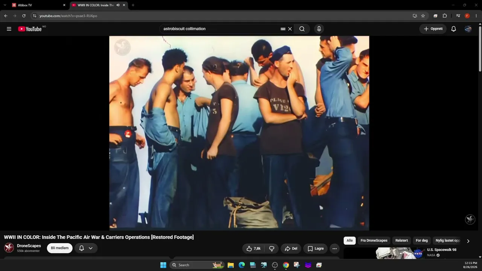The image size is (482, 271).
Task: Show more filter chips with right arrow
Action: pyautogui.click(x=468, y=241)
